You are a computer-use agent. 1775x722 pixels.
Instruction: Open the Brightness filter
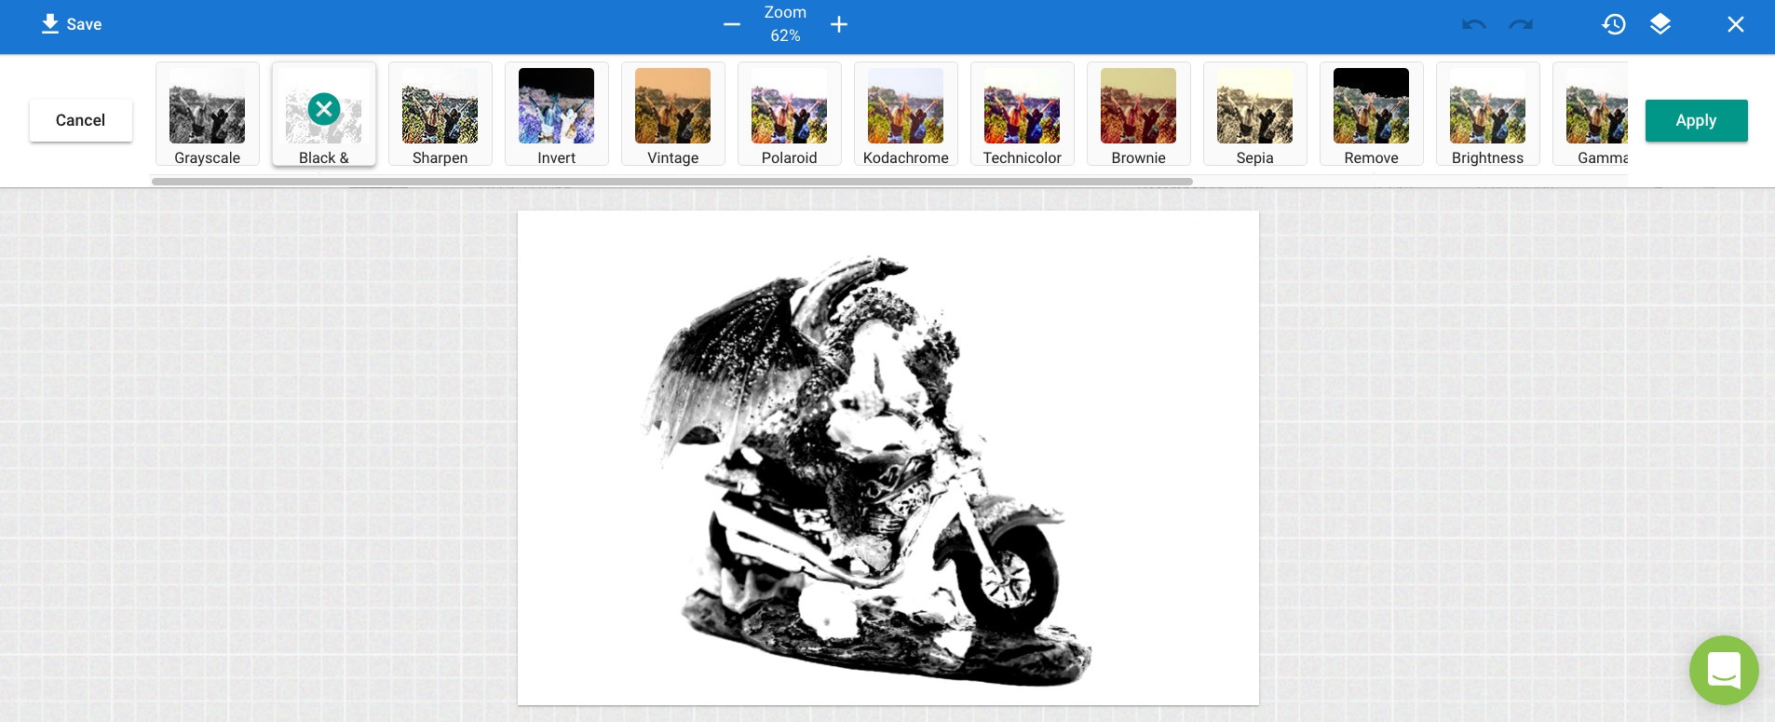pos(1488,115)
